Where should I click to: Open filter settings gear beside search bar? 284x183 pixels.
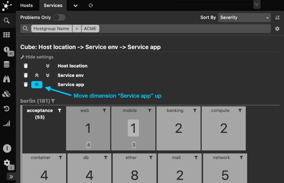tap(277, 29)
